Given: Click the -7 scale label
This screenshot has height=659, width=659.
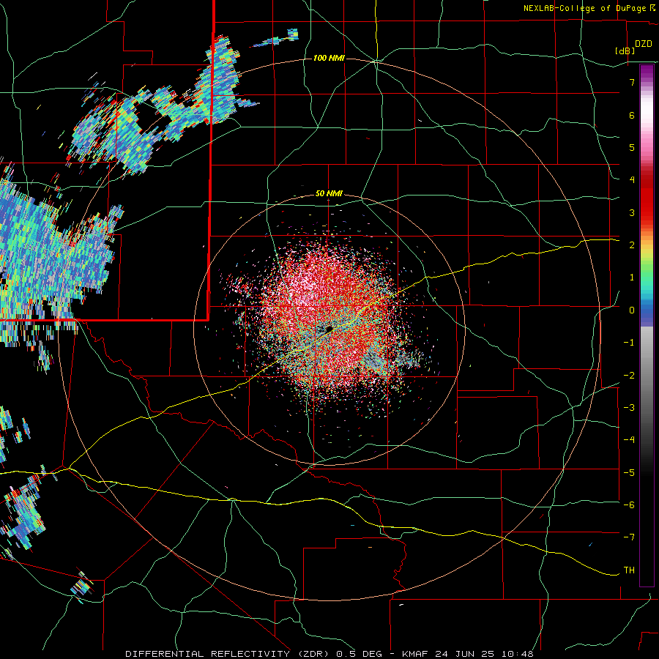Looking at the screenshot, I should [x=629, y=537].
